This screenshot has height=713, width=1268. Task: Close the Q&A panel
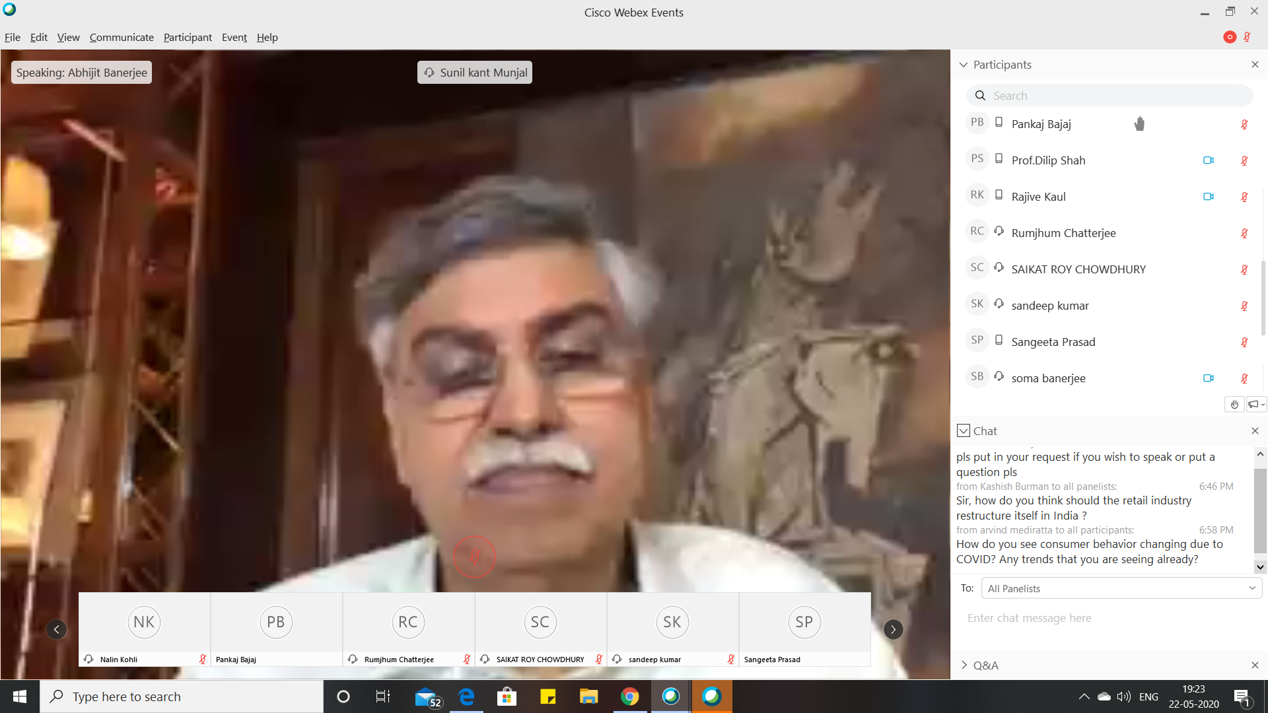tap(1255, 665)
